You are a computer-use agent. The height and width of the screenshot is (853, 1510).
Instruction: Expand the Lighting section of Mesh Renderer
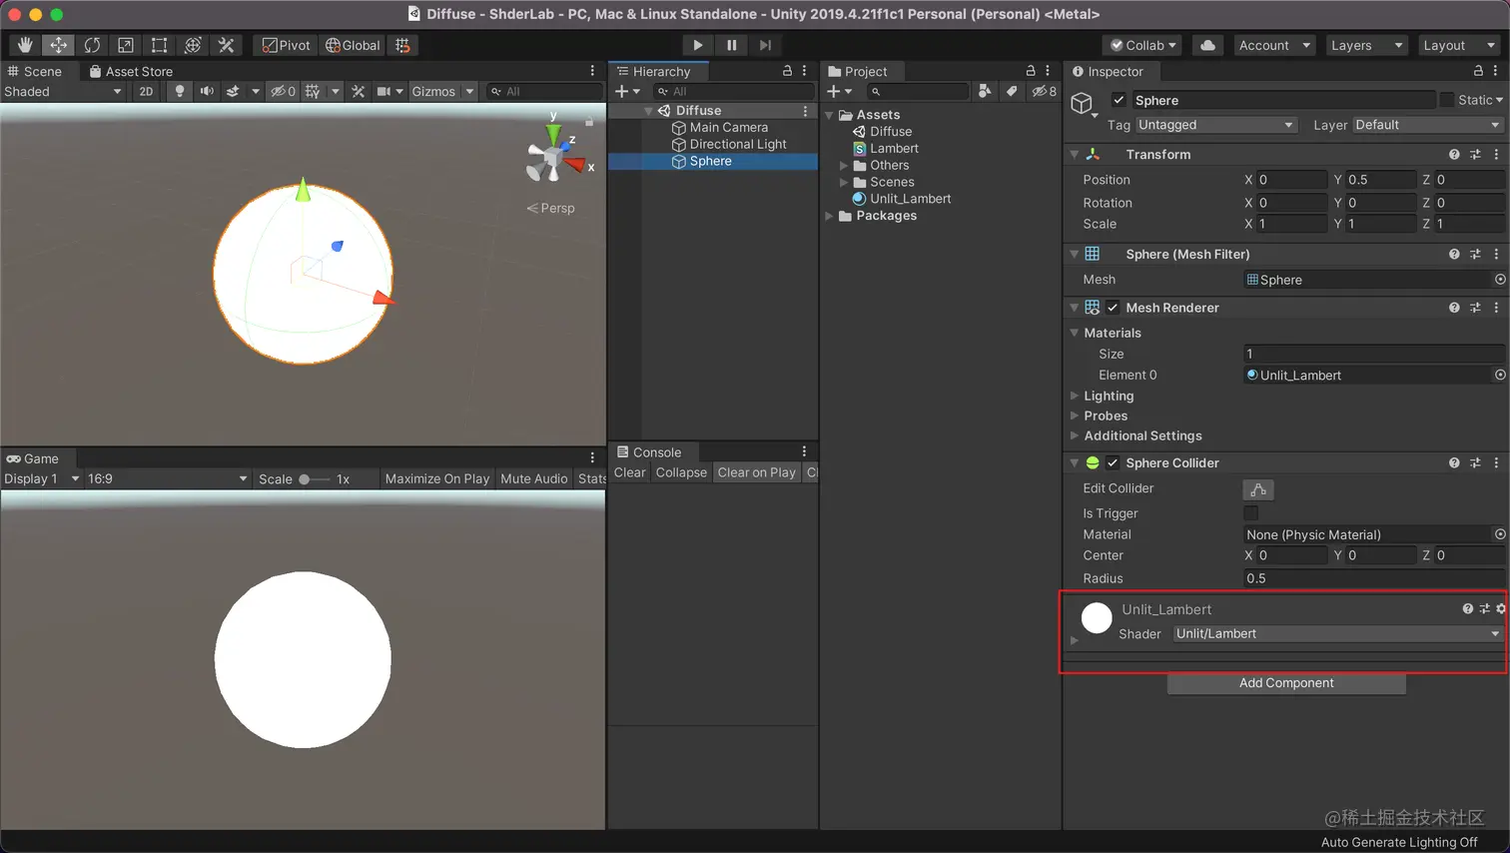pos(1075,397)
